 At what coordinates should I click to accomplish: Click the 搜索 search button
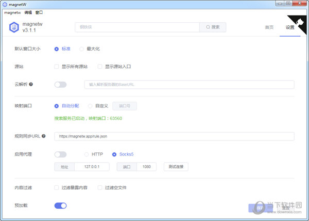pyautogui.click(x=213, y=27)
